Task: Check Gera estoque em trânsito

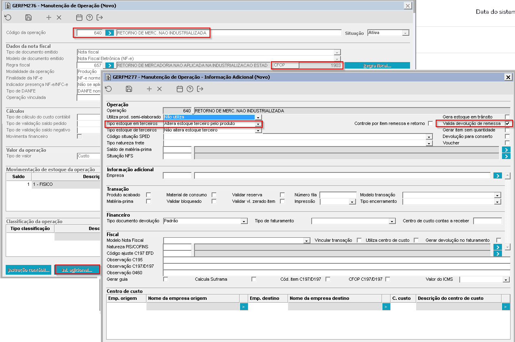Action: (x=507, y=117)
